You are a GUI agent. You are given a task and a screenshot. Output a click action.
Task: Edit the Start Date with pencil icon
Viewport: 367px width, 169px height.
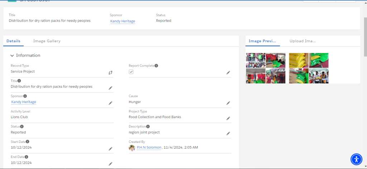pos(110,149)
